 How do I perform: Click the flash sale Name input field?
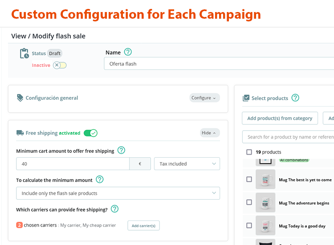[218, 64]
